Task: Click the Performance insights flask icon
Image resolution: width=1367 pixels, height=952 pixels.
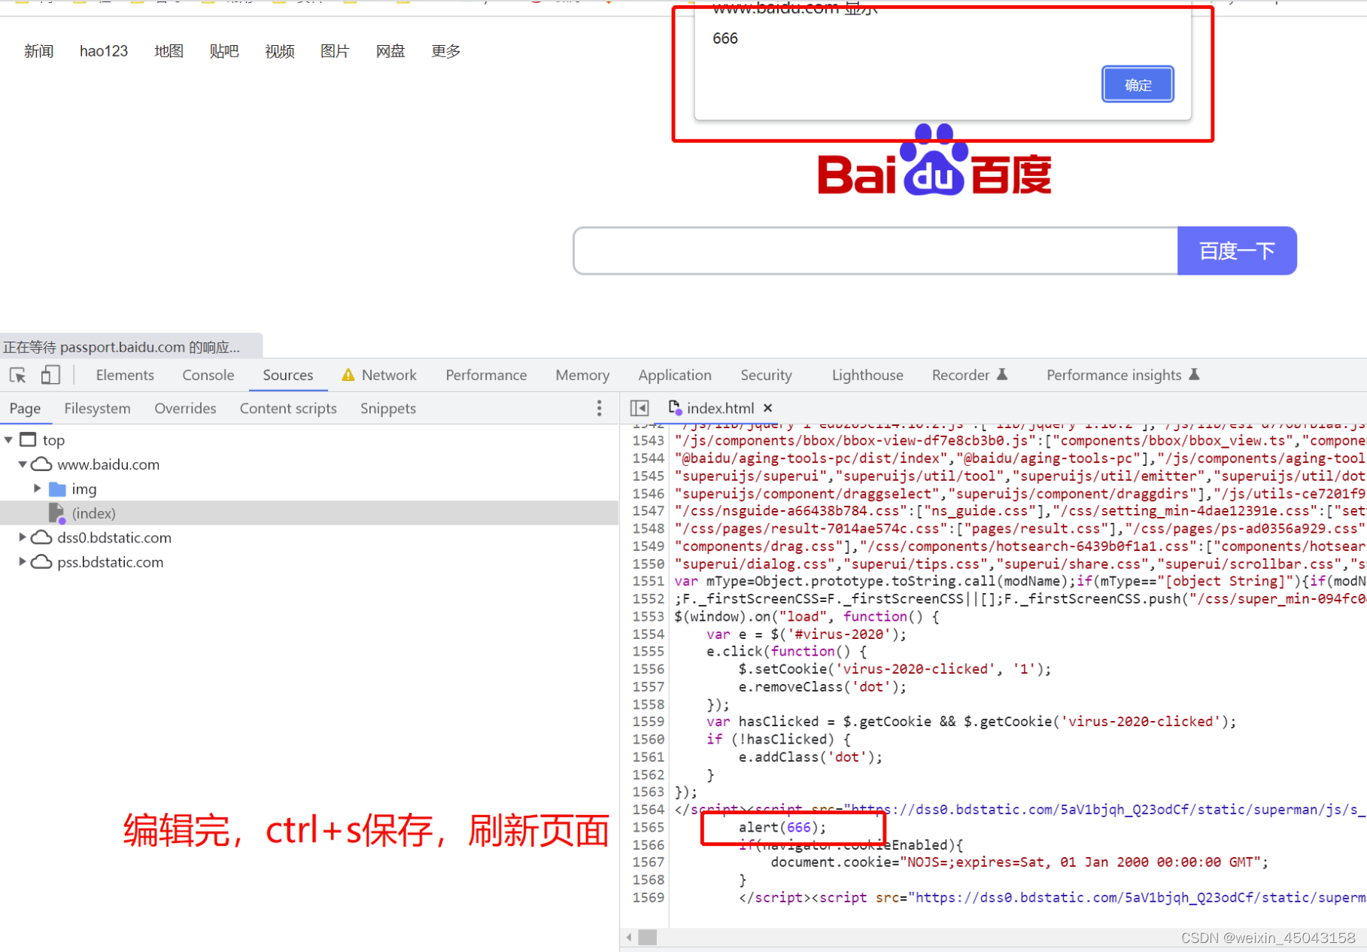Action: point(1194,374)
